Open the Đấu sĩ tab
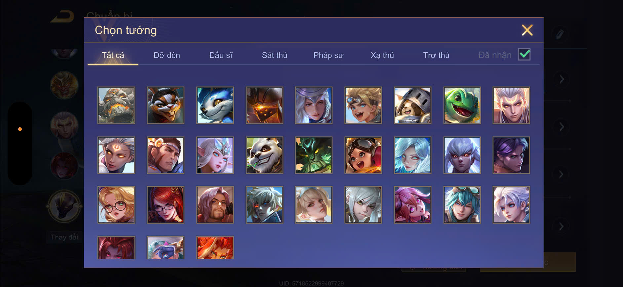The image size is (623, 287). click(x=221, y=55)
